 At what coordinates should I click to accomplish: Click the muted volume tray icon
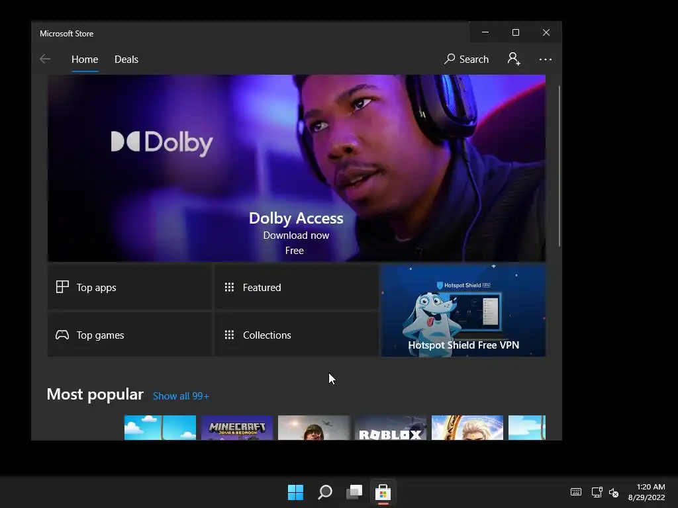tap(614, 492)
